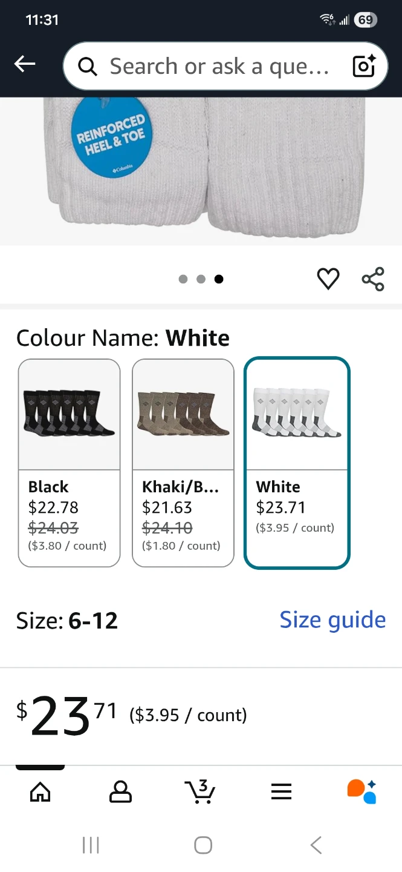Choose the Khaki/Brown colour swatch

pos(183,463)
